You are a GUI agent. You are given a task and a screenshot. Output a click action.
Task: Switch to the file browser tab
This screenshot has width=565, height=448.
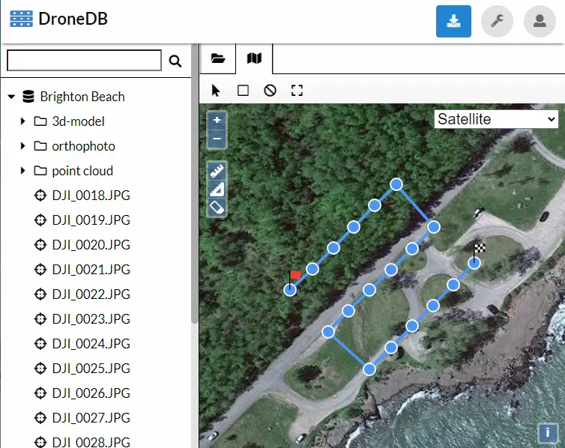click(x=218, y=58)
